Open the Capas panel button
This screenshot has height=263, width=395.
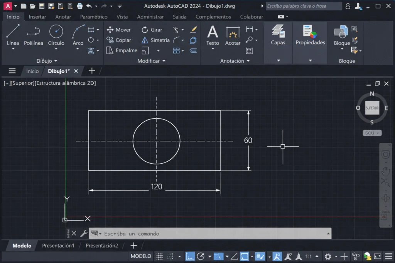(278, 37)
